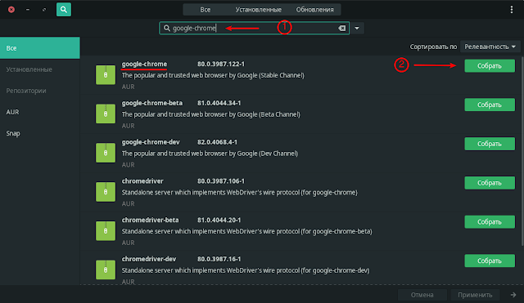This screenshot has width=524, height=303.
Task: Expand the search history dropdown arrow
Action: (x=357, y=29)
